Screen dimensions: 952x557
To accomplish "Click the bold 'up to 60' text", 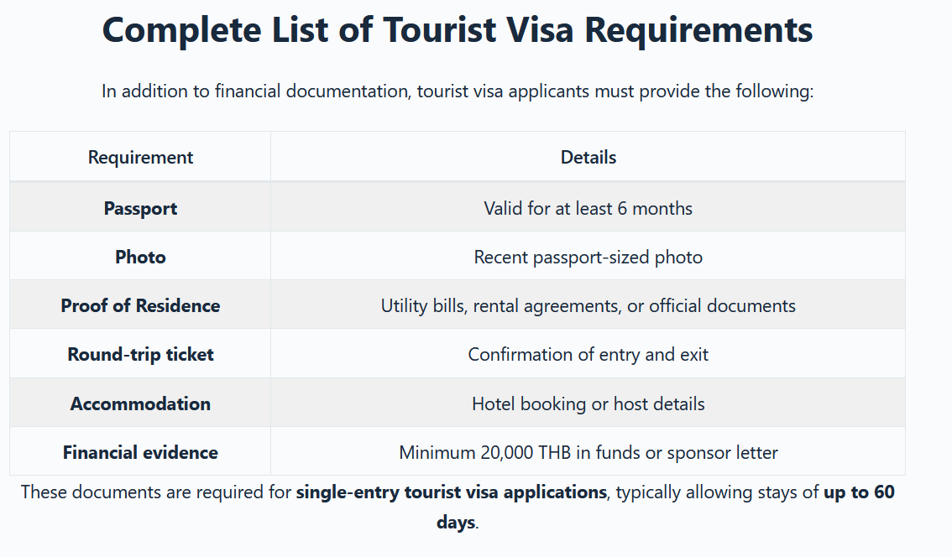I will pyautogui.click(x=859, y=492).
